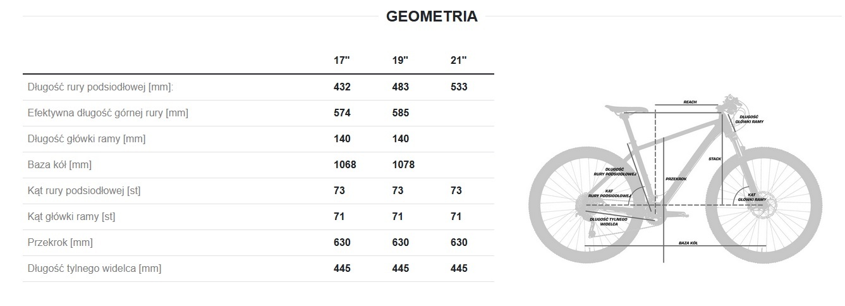This screenshot has height=306, width=845.
Task: Click the 574 effective top tube value
Action: tap(342, 113)
